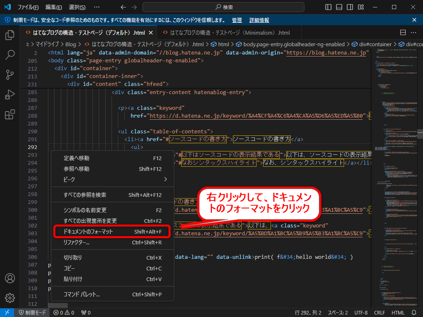Split the editor to the right
423x317 pixels.
[403, 33]
